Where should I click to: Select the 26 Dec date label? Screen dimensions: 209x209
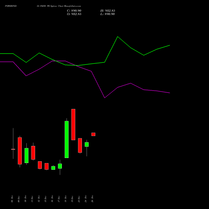point(92,199)
